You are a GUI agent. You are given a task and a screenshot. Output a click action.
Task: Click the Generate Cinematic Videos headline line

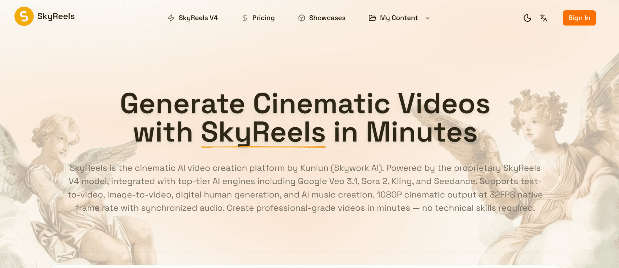(305, 104)
